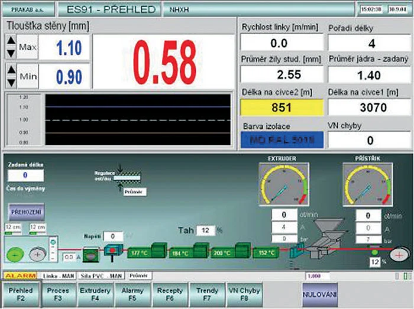Open the PŘÍSTŘIK dial gauge
Viewport: 414px width, 309px height.
tap(367, 184)
